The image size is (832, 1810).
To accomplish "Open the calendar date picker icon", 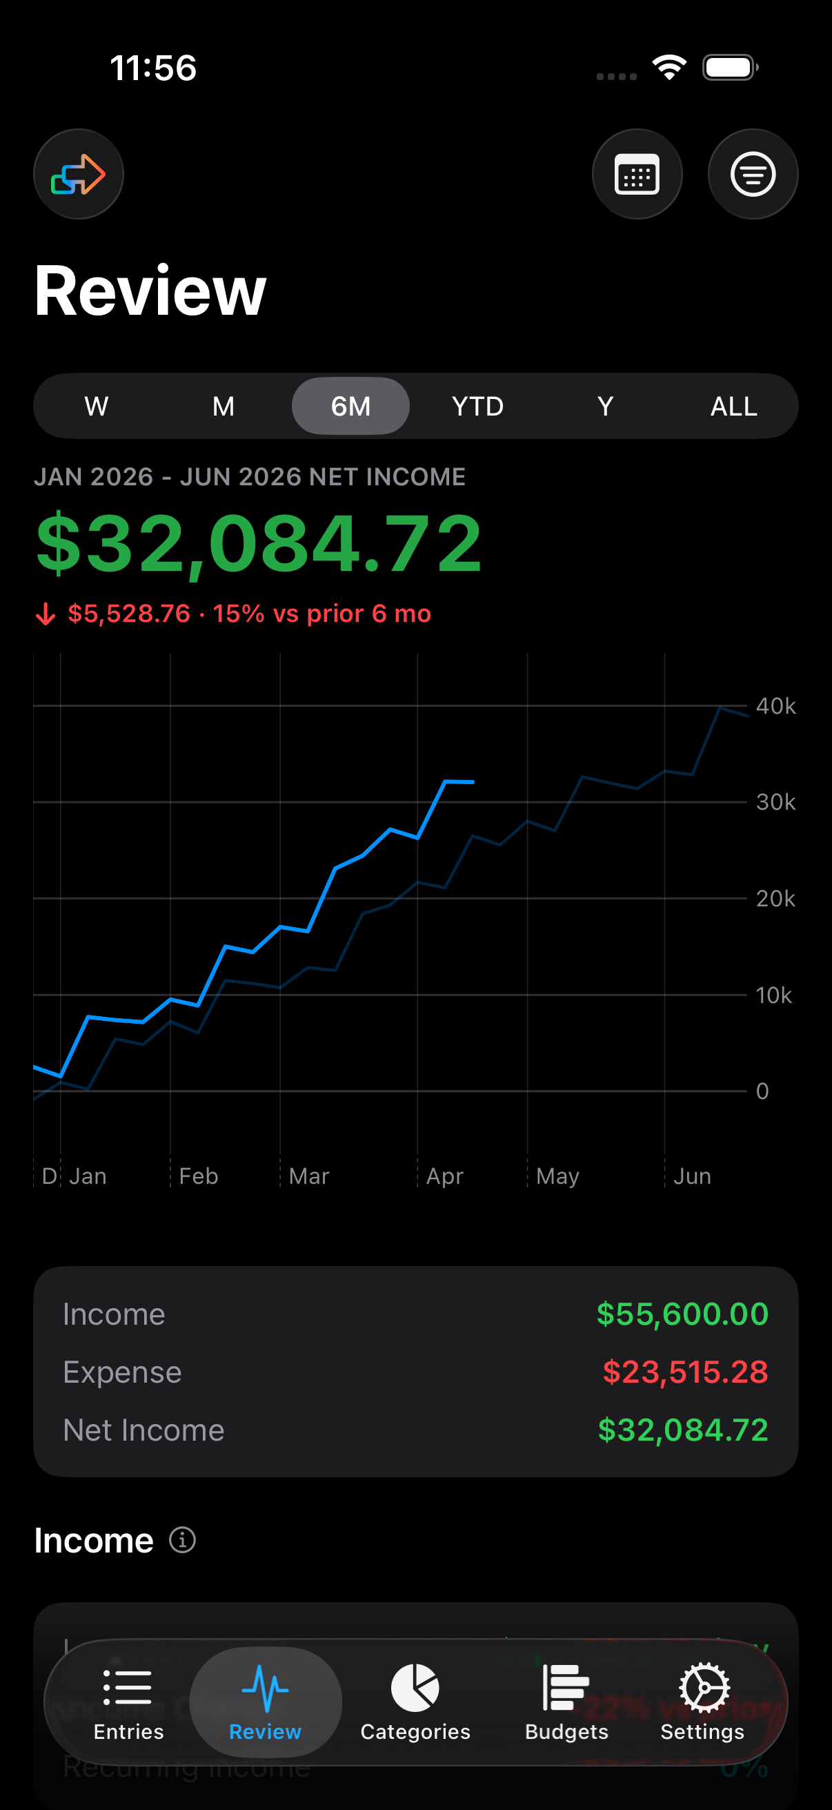I will [636, 174].
